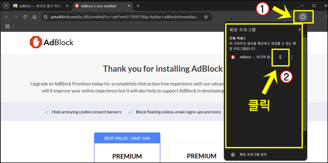
Task: Open a new browser tab
Action: [x=138, y=6]
